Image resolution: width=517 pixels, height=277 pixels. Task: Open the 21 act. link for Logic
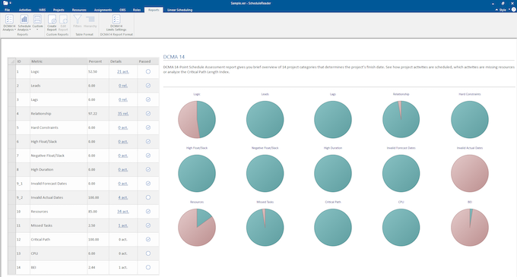(123, 72)
